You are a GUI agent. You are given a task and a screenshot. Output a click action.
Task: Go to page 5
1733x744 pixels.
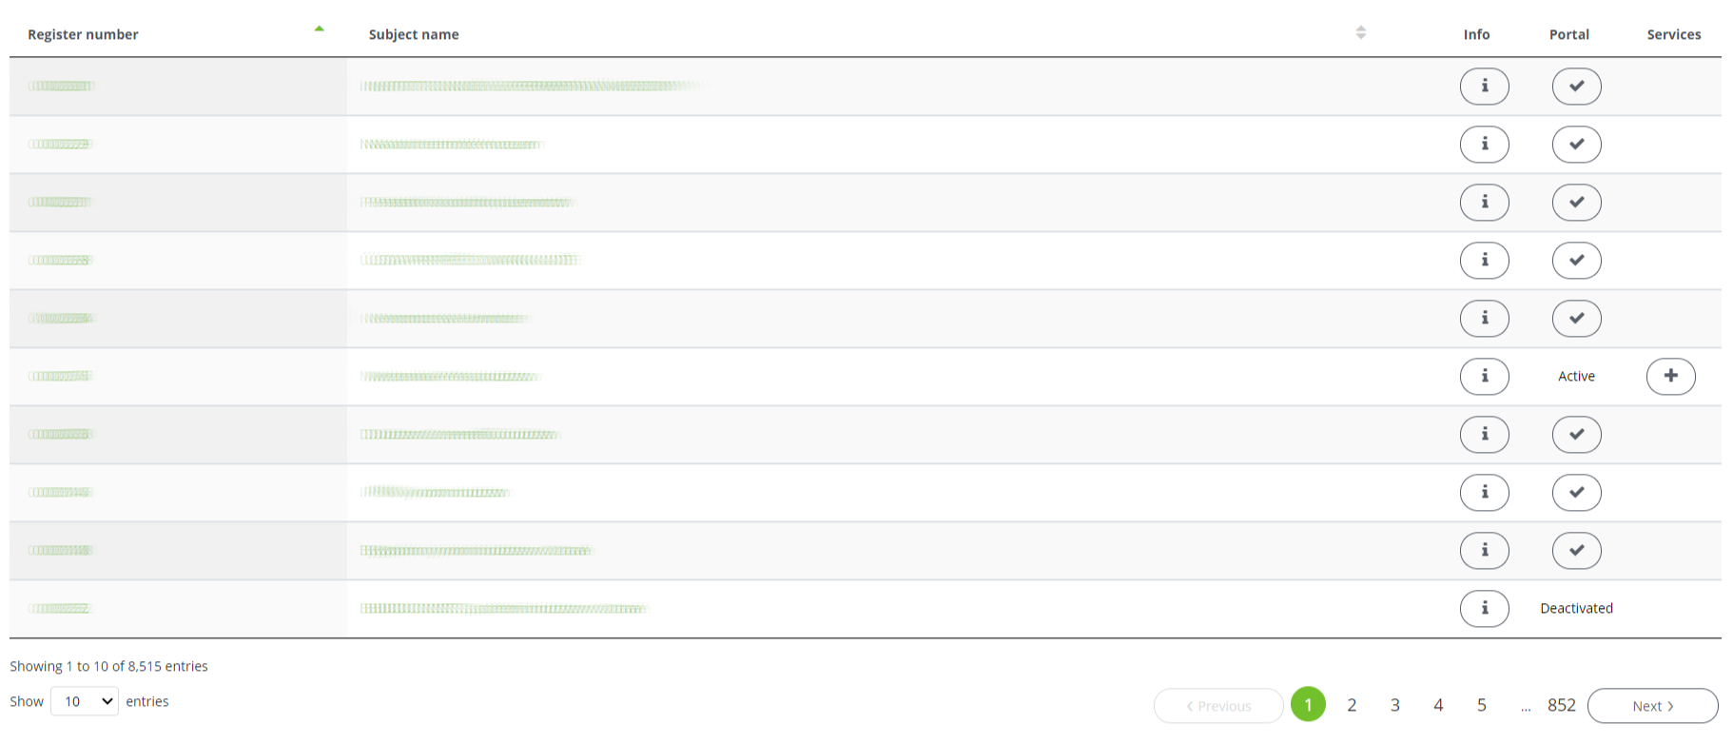[x=1481, y=705]
